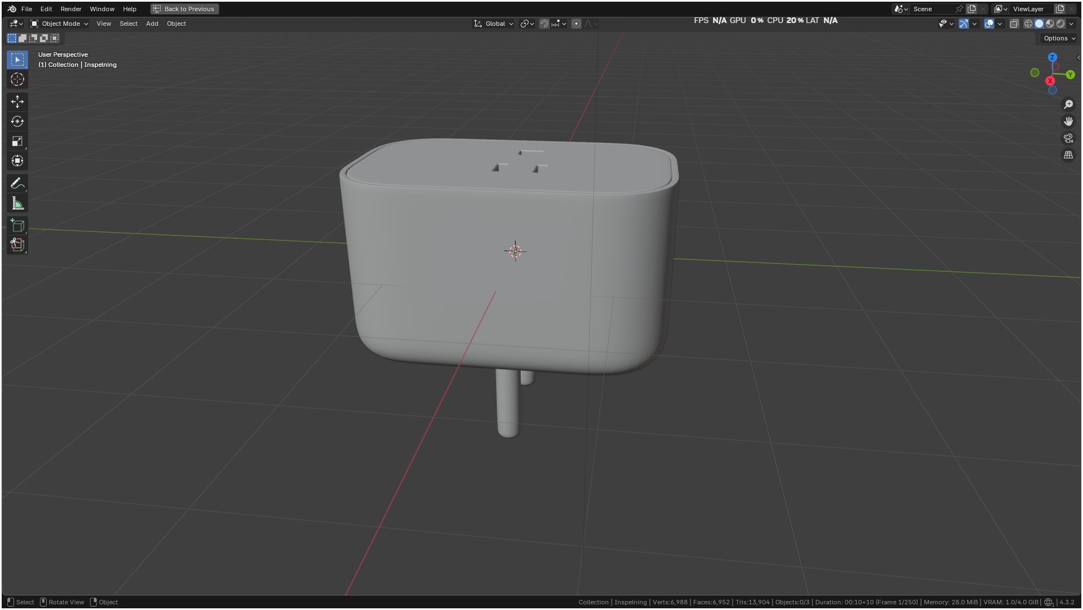Screen dimensions: 1083x610
Task: Select the 3D Cursor tool
Action: (17, 80)
